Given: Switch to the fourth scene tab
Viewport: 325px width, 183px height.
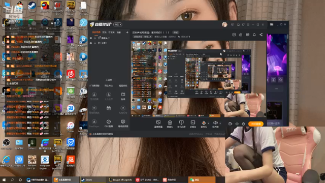Looking at the screenshot, I should [119, 33].
